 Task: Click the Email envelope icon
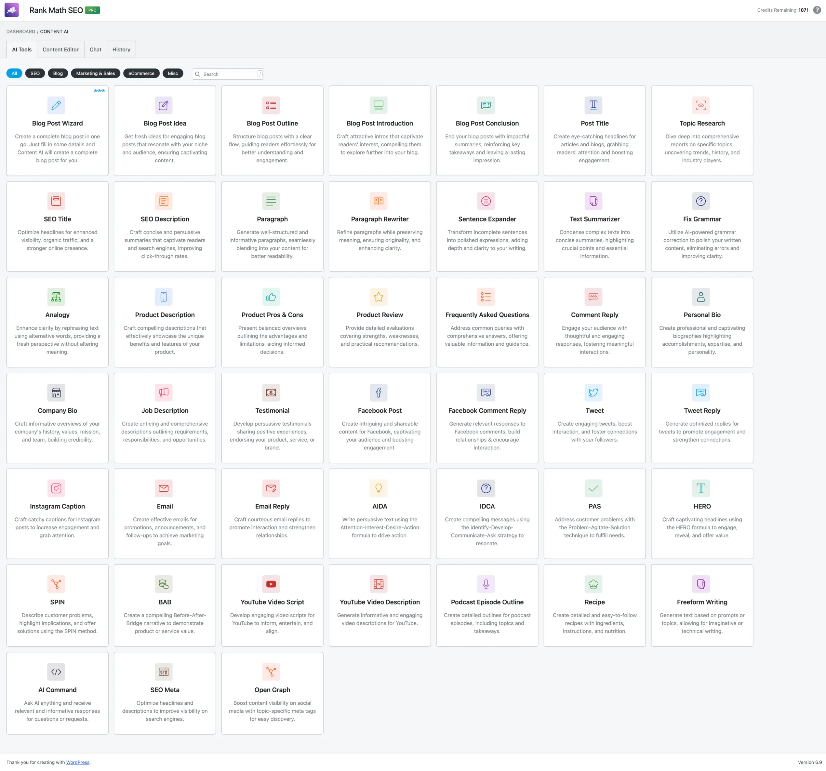164,488
